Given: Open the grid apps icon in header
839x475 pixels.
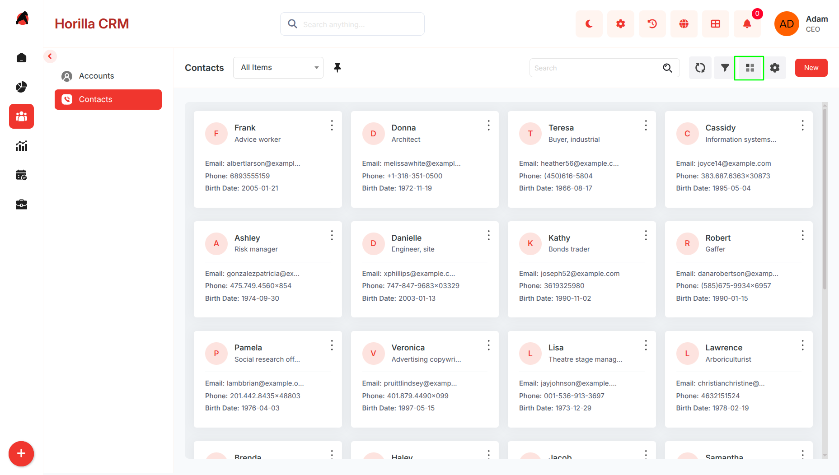Looking at the screenshot, I should 715,24.
